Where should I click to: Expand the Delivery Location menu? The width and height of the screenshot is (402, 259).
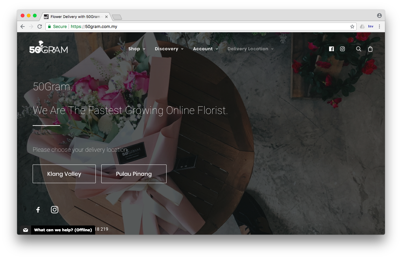[x=250, y=49]
